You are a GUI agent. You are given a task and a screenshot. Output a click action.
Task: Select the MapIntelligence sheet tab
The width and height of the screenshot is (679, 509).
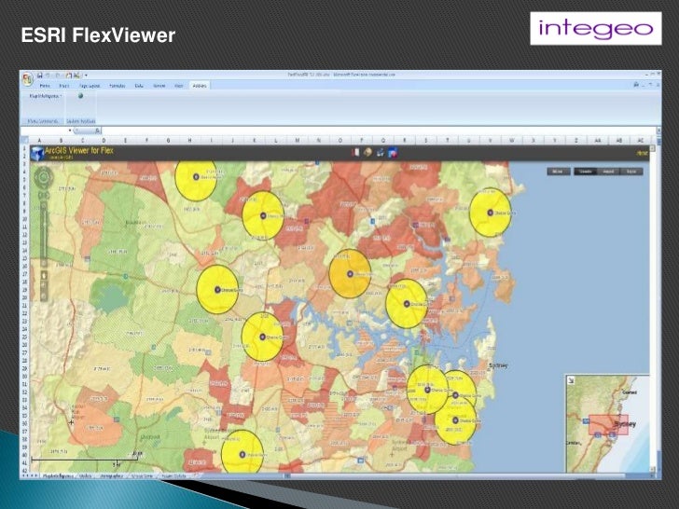click(58, 475)
